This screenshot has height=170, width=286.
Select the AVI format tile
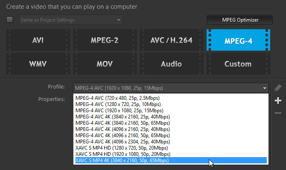pos(38,41)
